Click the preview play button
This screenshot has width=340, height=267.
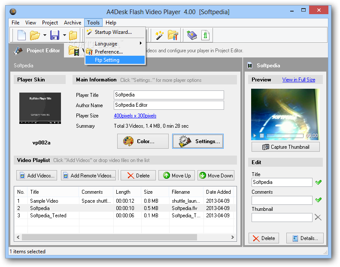[255, 136]
